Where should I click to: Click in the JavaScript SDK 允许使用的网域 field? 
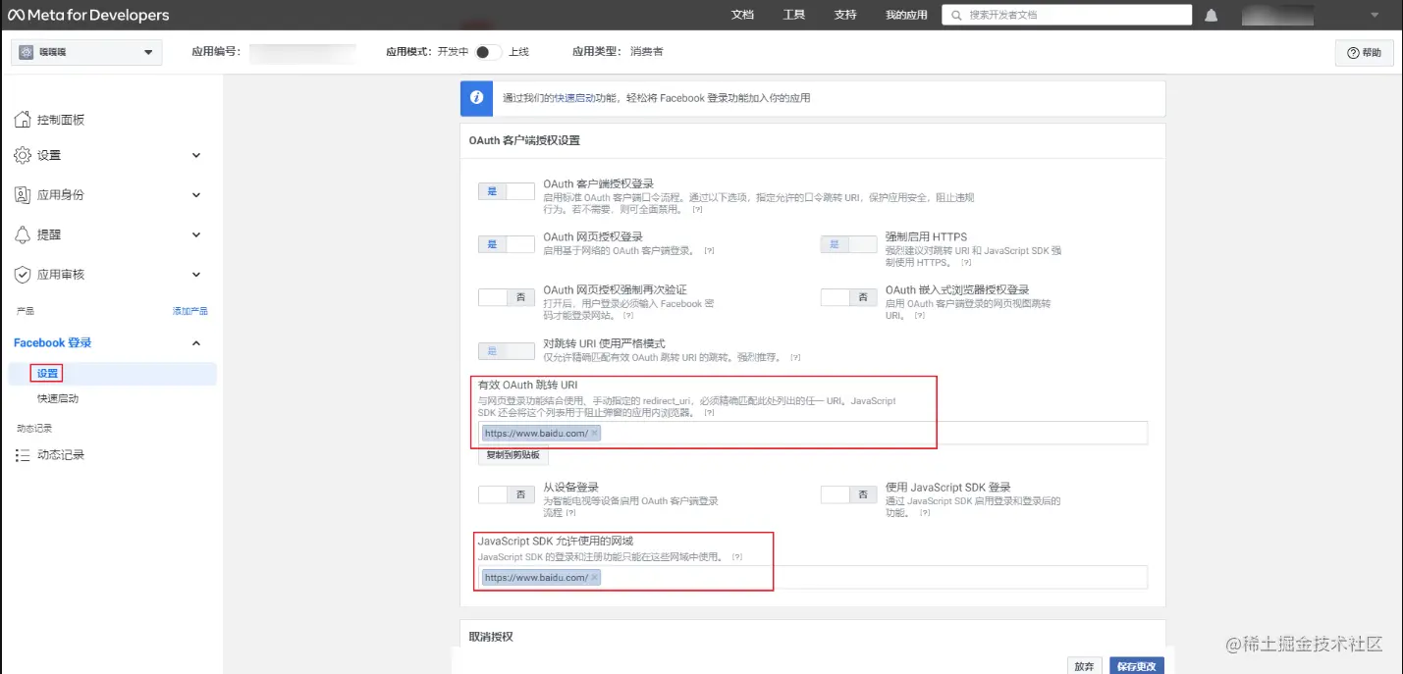click(x=813, y=578)
